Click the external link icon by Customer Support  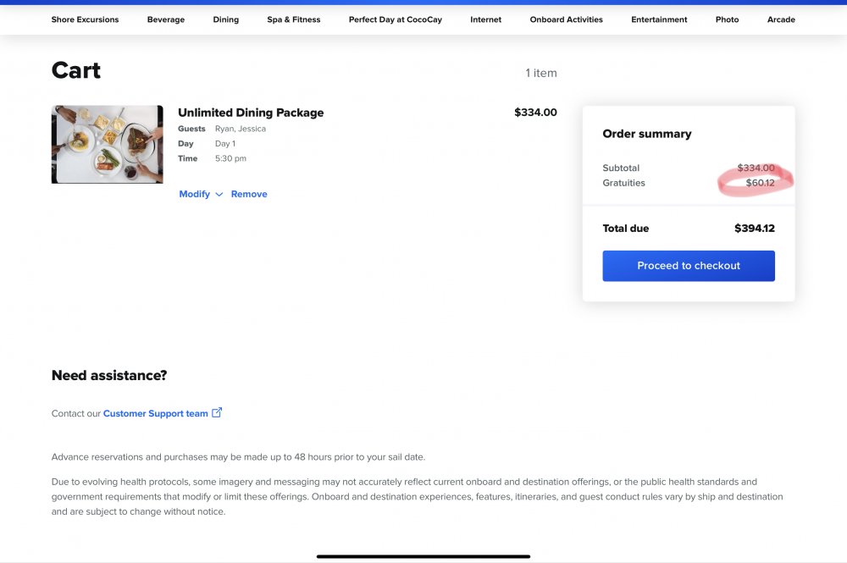(x=217, y=412)
